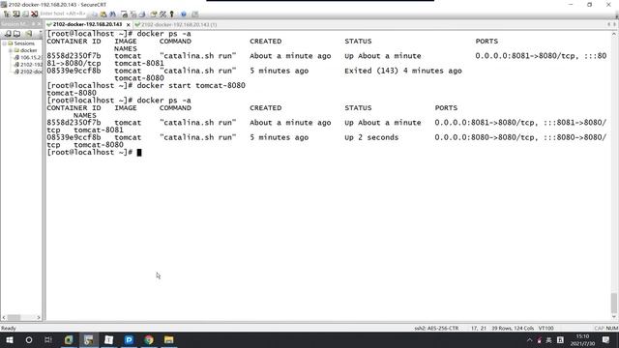Click the taskbar clock showing 15:10

[x=582, y=340]
